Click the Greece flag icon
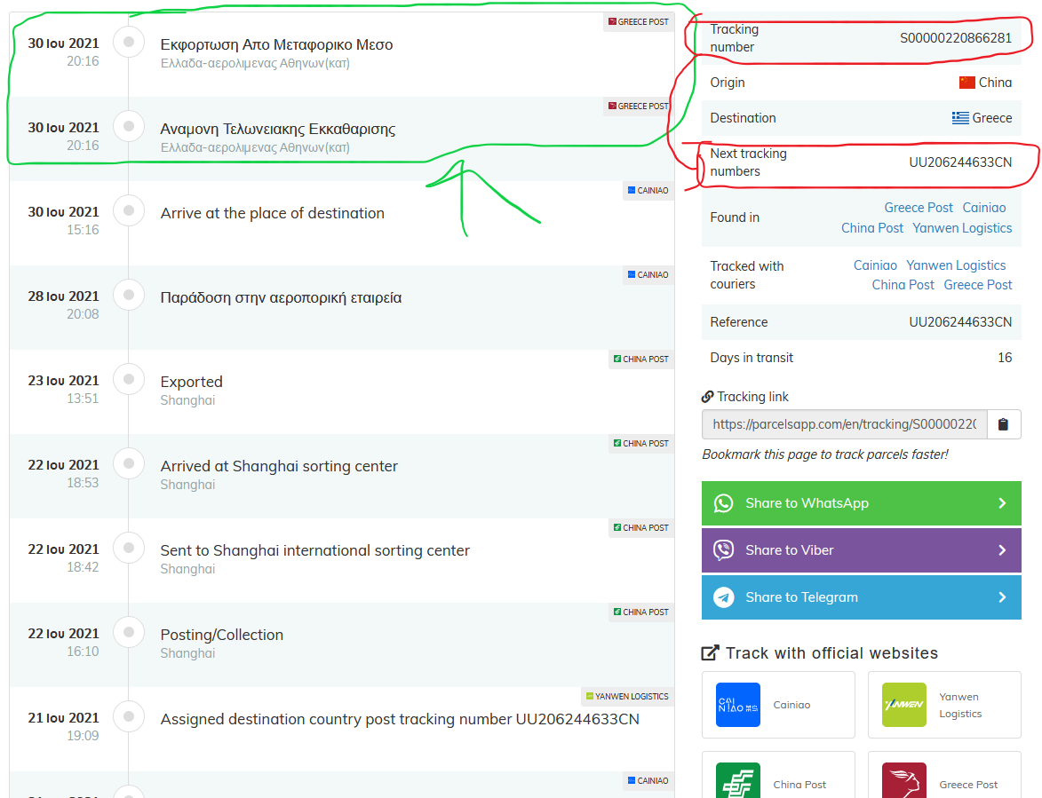1042x798 pixels. (x=960, y=118)
